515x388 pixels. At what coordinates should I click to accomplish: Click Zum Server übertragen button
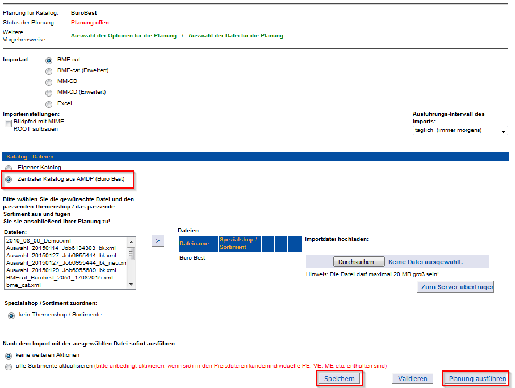click(x=456, y=287)
